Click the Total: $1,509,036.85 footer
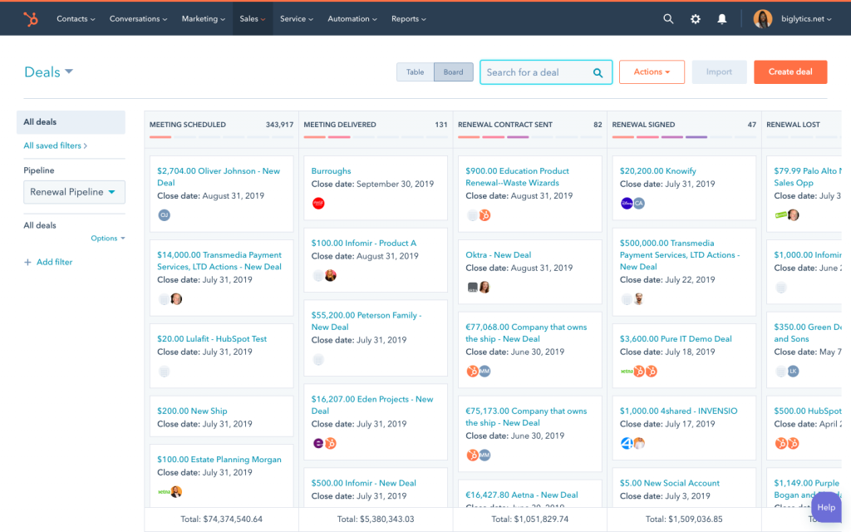Image resolution: width=851 pixels, height=532 pixels. [684, 520]
